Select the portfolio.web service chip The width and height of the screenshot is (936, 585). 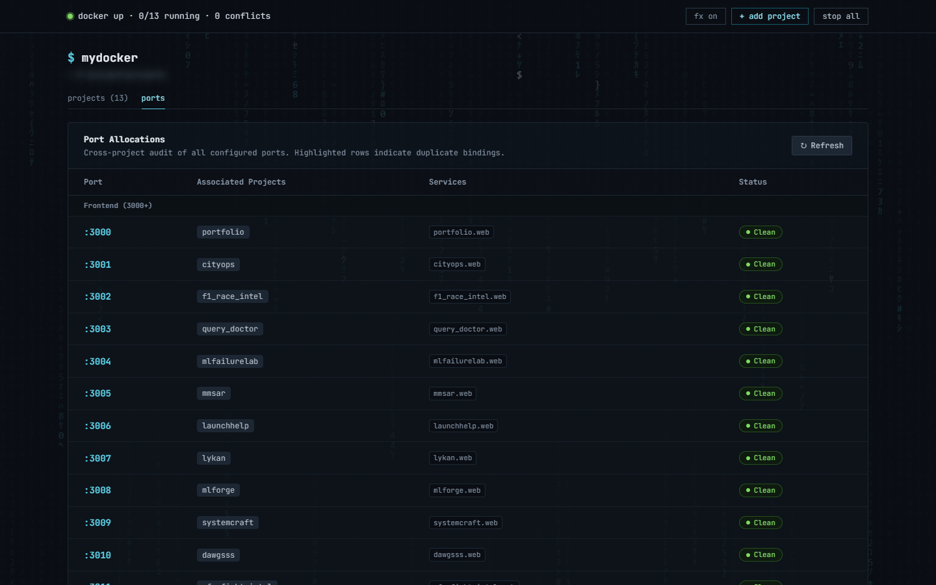[x=461, y=232]
